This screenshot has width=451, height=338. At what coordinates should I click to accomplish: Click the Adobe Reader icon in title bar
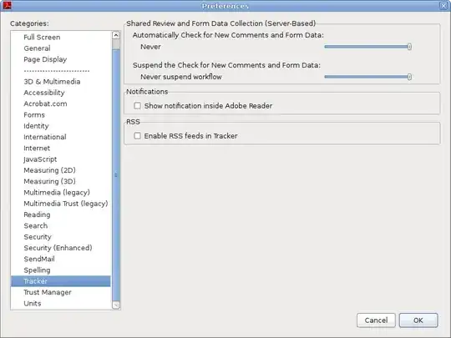7,5
